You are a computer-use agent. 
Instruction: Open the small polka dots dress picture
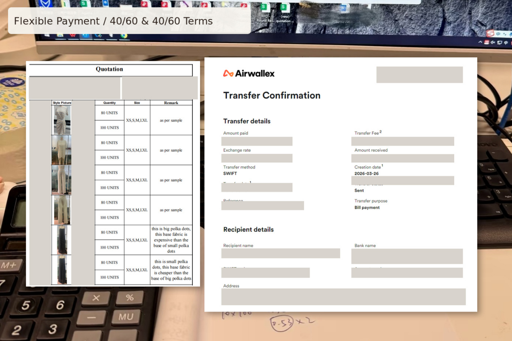point(62,270)
